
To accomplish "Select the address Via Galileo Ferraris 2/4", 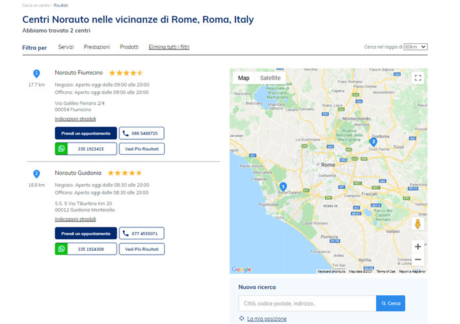I will tap(79, 103).
